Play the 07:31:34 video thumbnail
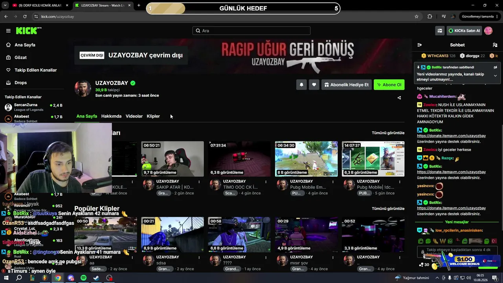The image size is (503, 283). [239, 159]
